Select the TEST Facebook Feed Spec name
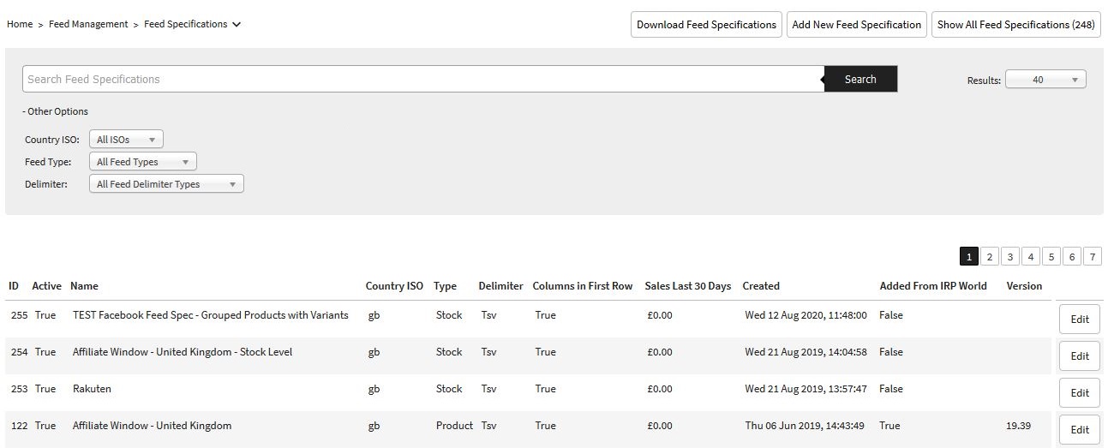The width and height of the screenshot is (1108, 448). tap(211, 315)
